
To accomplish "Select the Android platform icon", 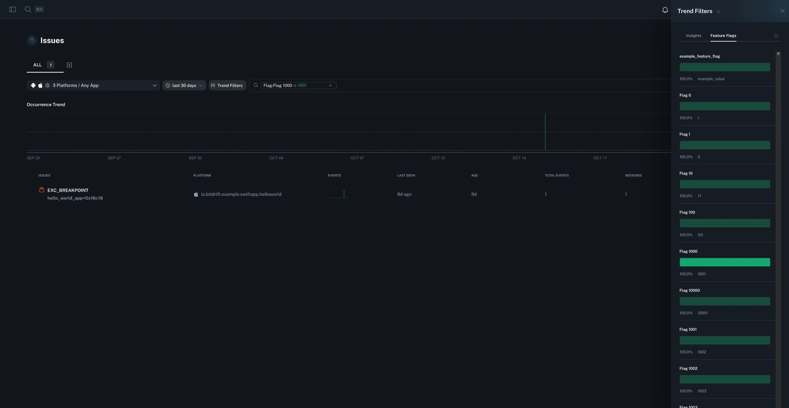I will tap(33, 85).
